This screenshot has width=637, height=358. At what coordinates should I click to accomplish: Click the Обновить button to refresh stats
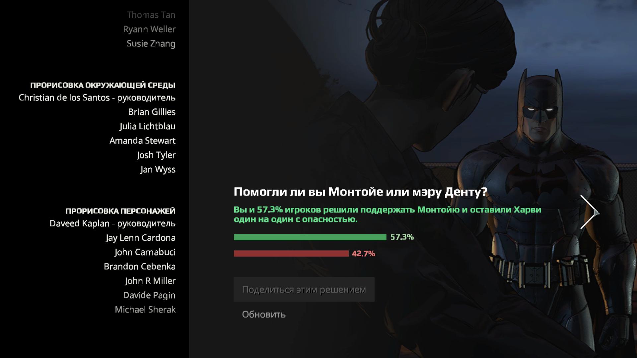264,314
